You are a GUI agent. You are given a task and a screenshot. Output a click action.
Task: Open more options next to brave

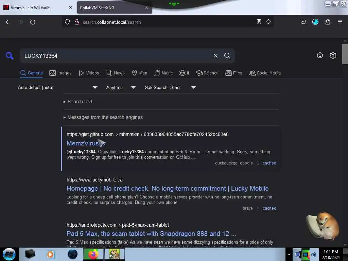coord(258,208)
